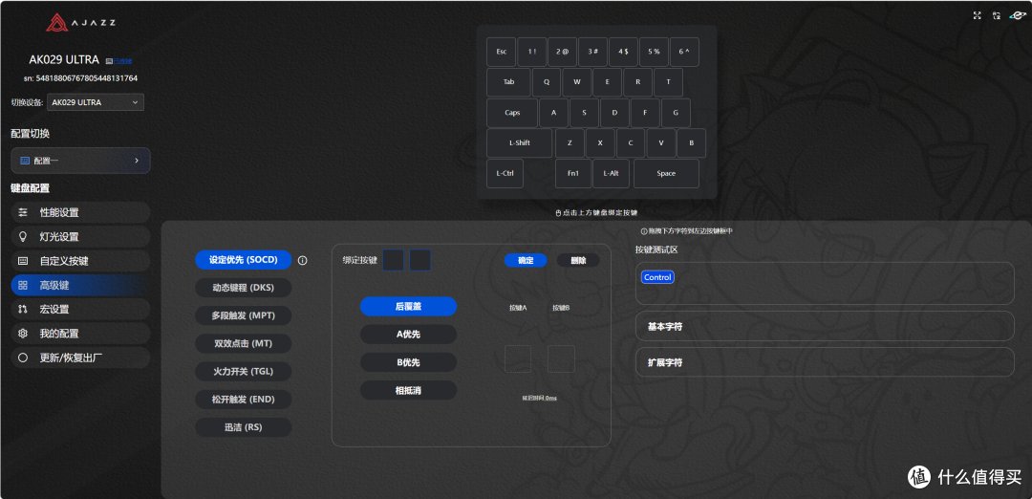This screenshot has width=1032, height=499.
Task: Click the second 绑定按键 slot
Action: pyautogui.click(x=419, y=259)
